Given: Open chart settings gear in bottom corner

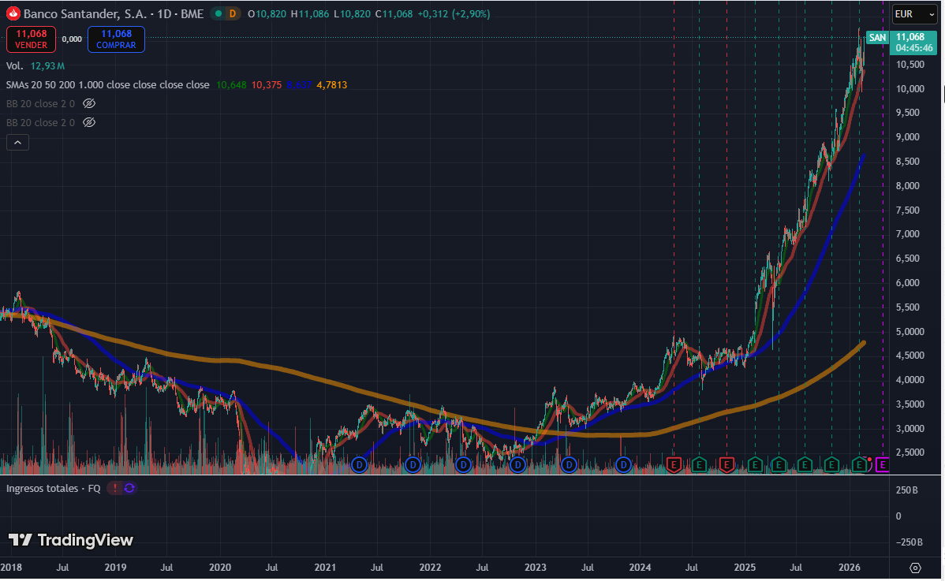Looking at the screenshot, I should pos(915,568).
